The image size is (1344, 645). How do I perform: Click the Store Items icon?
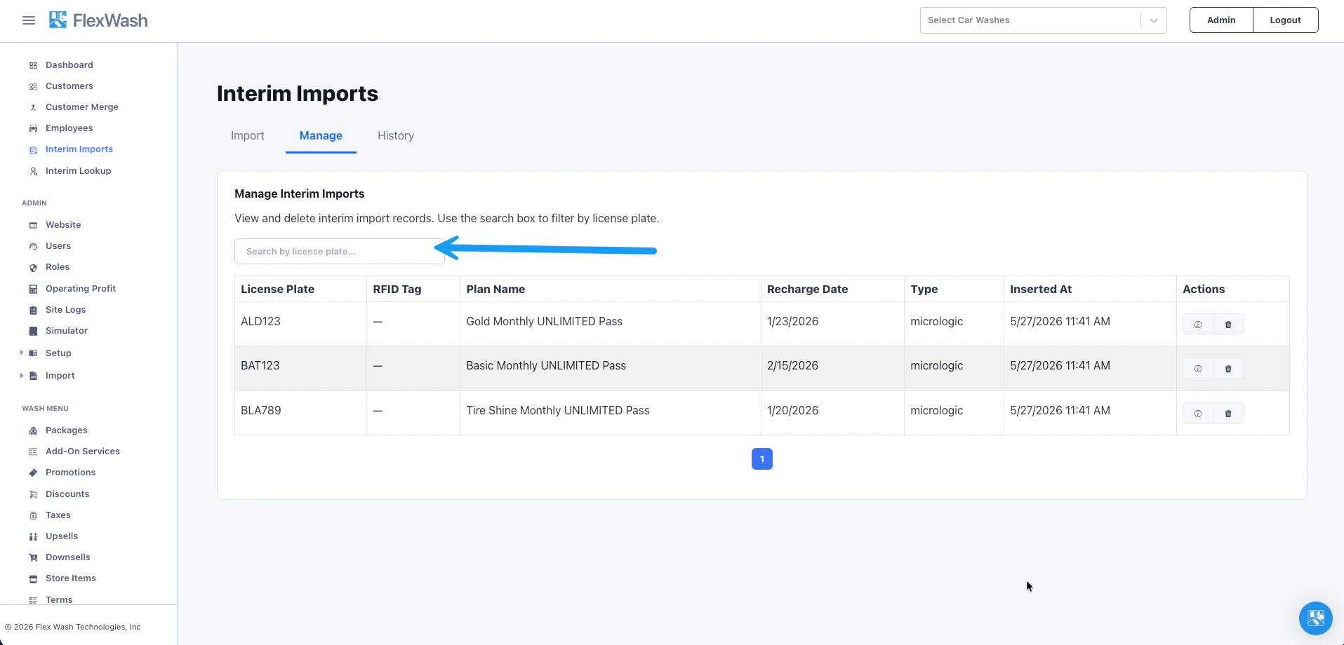click(x=33, y=578)
